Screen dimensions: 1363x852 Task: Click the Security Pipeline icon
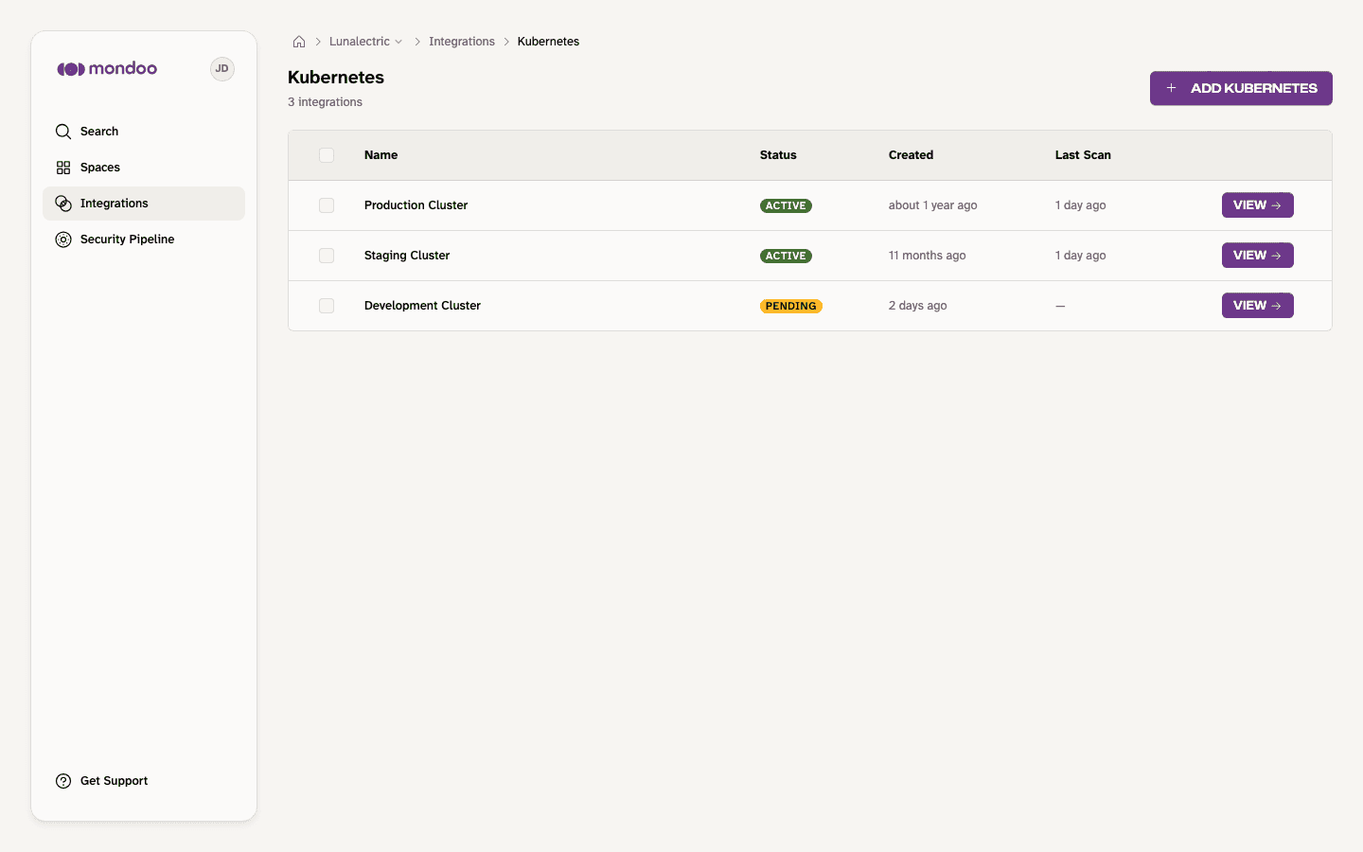click(63, 240)
